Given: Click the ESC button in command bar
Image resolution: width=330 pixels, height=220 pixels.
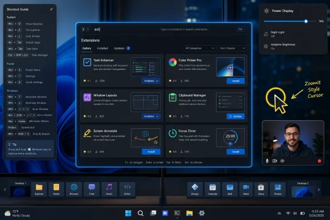Looking at the screenshot, I should [241, 29].
